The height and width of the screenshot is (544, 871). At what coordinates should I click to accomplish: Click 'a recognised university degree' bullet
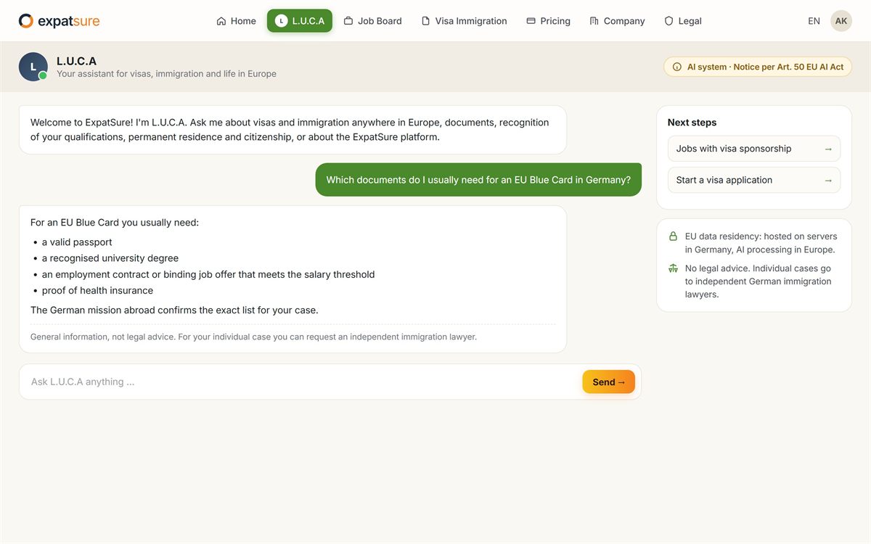[x=110, y=258]
